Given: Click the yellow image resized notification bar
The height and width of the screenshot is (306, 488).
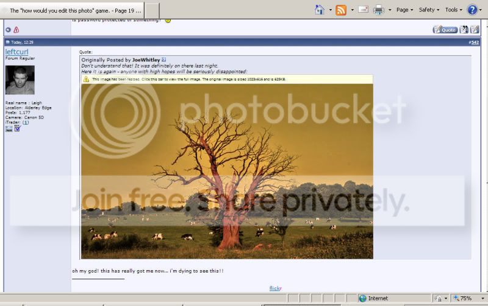Looking at the screenshot, I should point(226,79).
